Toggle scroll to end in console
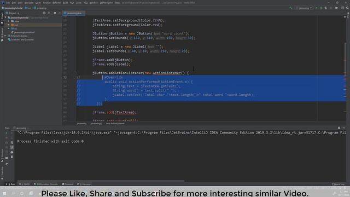This screenshot has width=350, height=197. [x=12, y=147]
